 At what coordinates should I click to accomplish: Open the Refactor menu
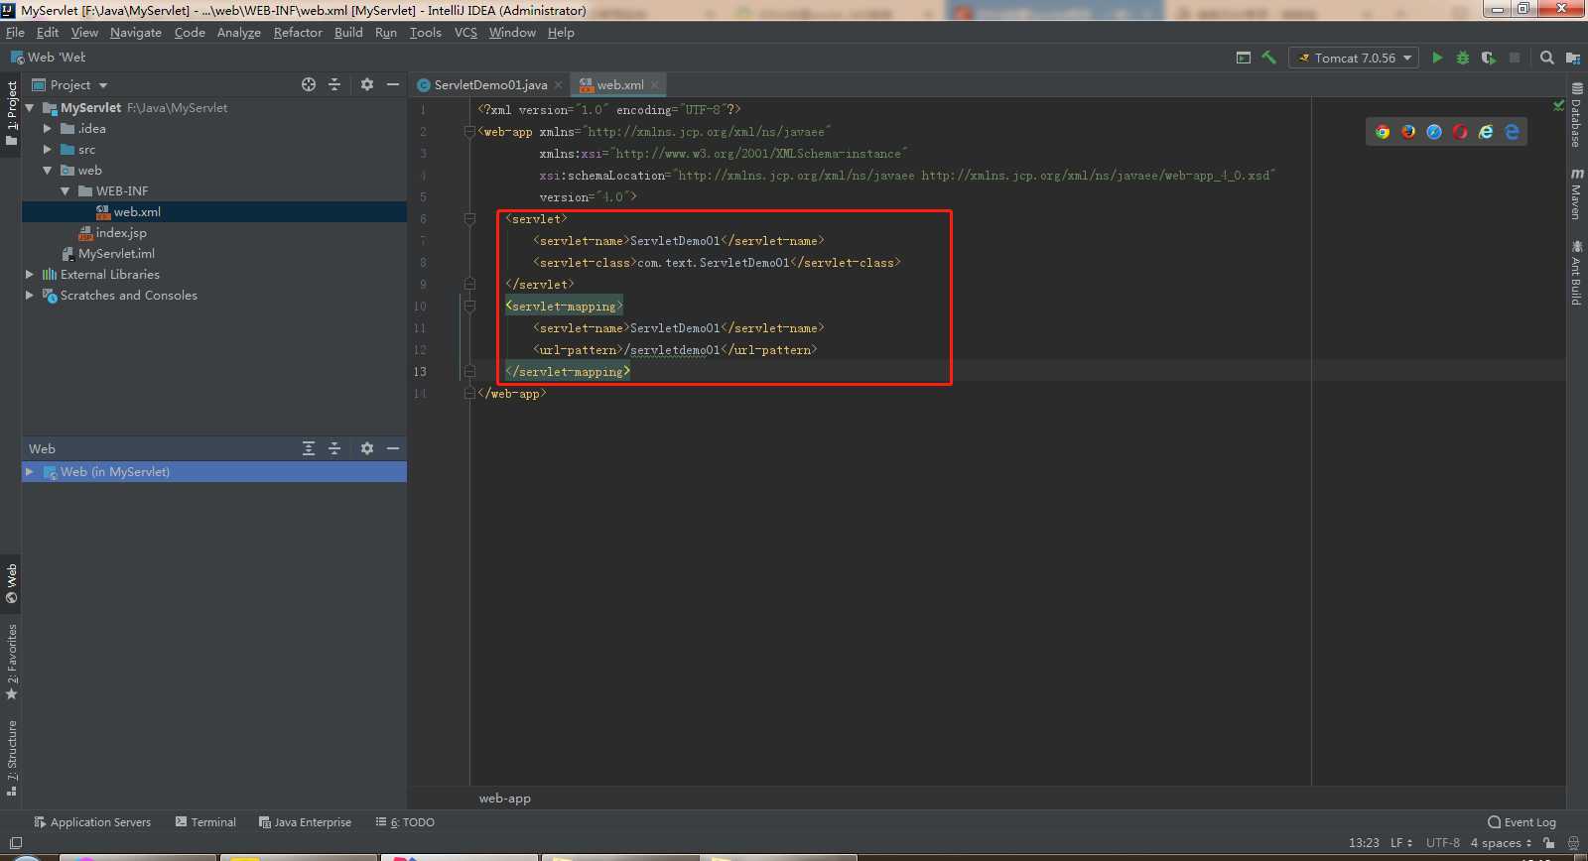pyautogui.click(x=298, y=33)
